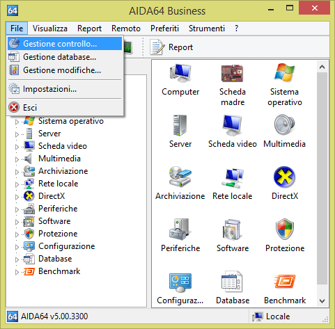Select Scheda video in the tree

pyautogui.click(x=63, y=146)
